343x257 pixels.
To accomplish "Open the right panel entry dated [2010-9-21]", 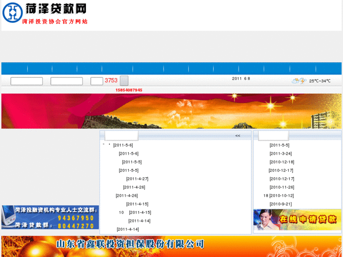I will (281, 204).
